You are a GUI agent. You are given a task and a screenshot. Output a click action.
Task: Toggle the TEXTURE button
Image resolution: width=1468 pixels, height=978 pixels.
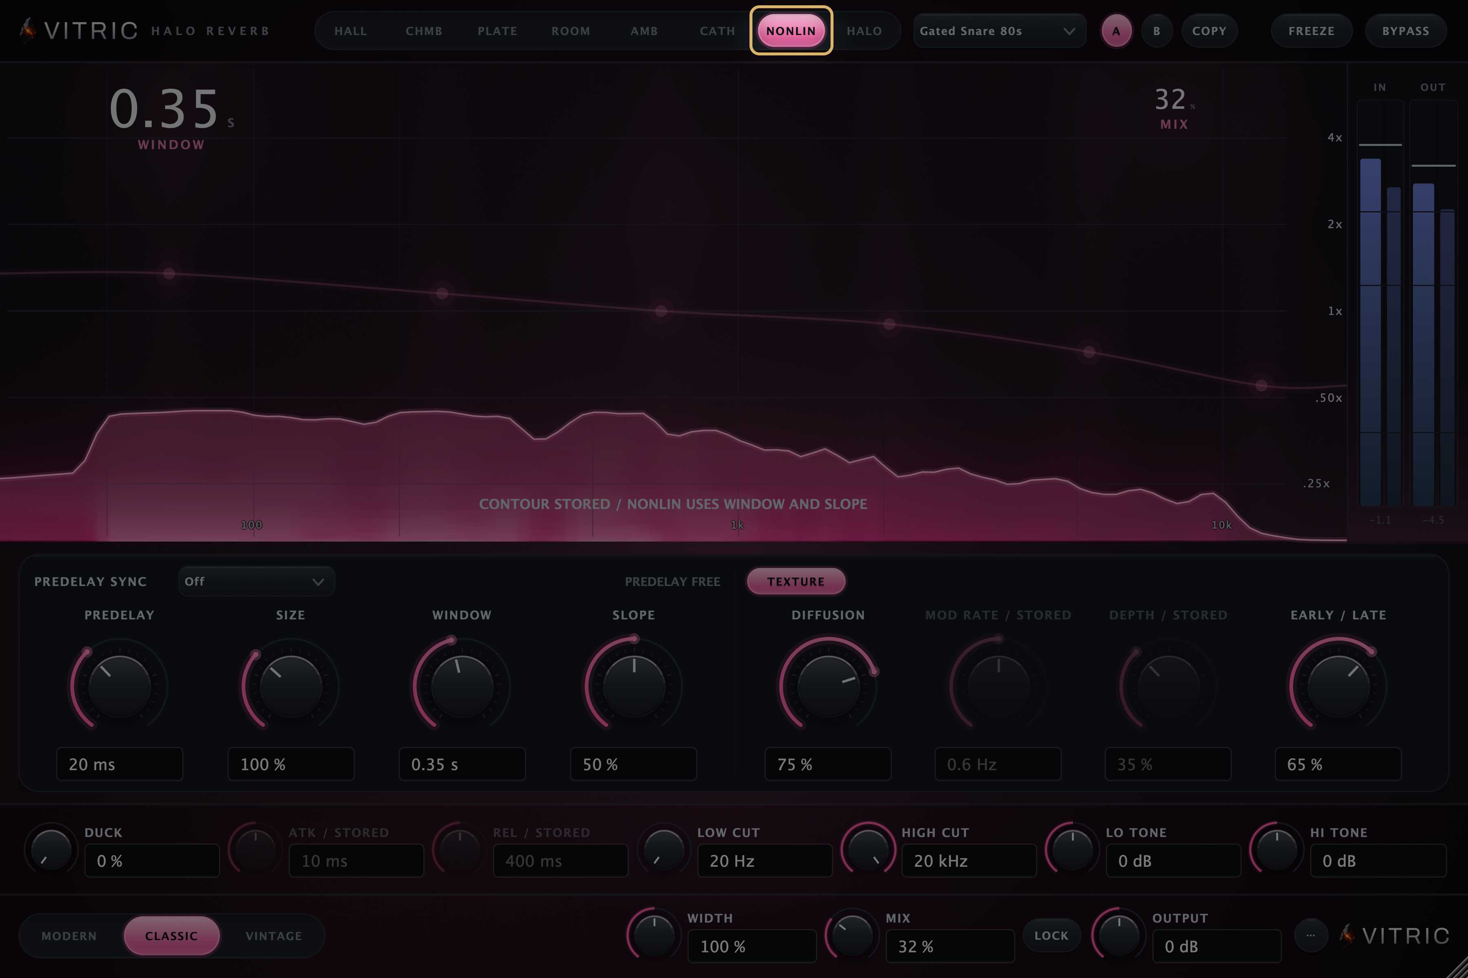pos(796,582)
